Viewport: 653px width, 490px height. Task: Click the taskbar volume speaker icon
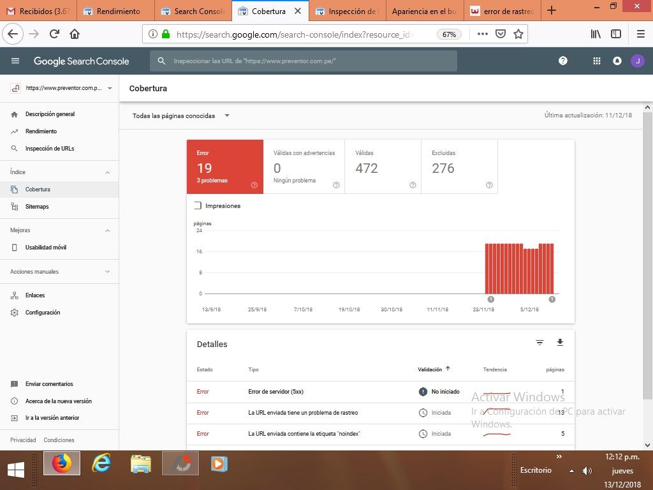587,471
